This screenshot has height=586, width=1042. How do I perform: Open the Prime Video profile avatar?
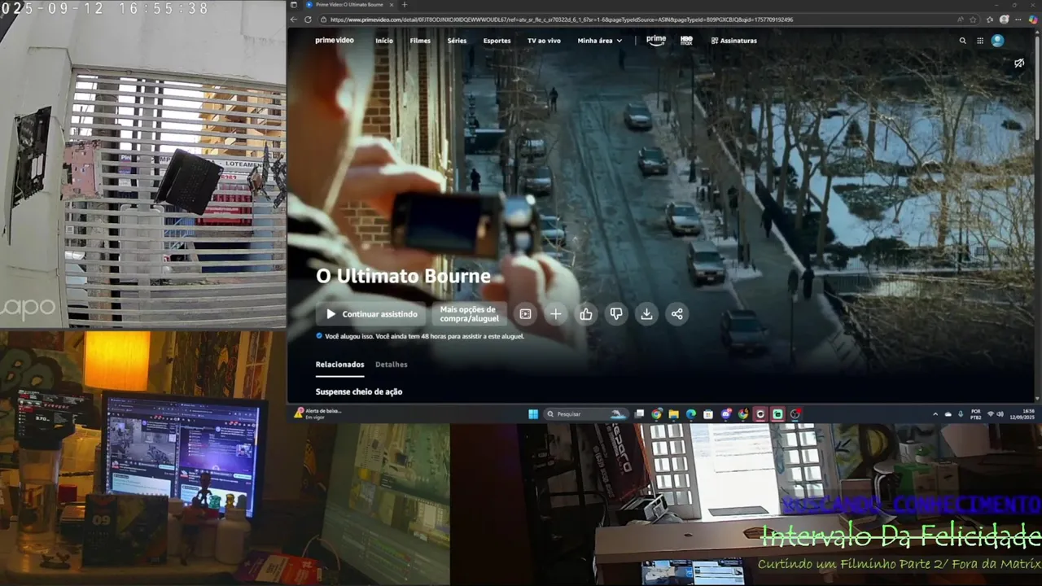pyautogui.click(x=997, y=41)
